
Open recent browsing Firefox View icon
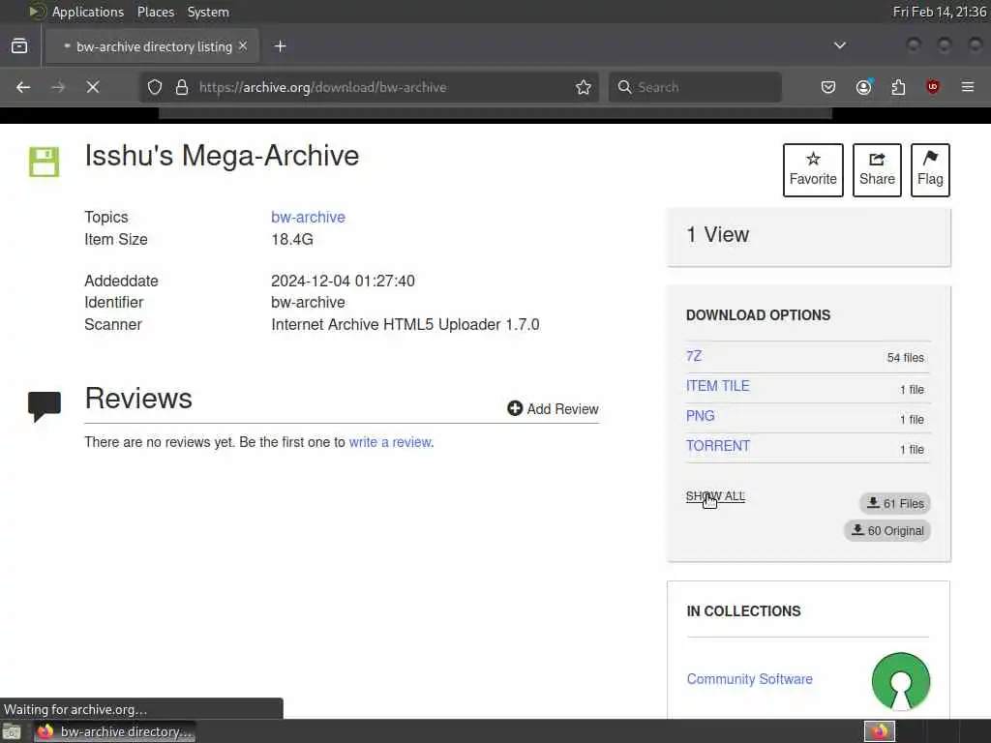(19, 46)
